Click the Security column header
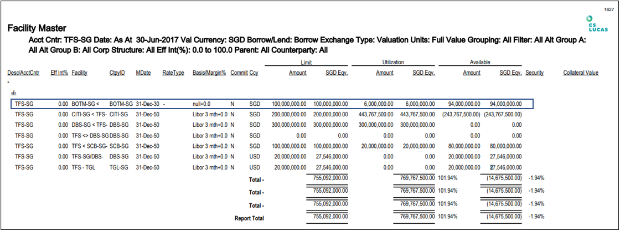Viewport: 620px width, 231px height. point(534,73)
